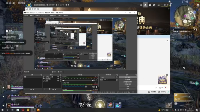The height and width of the screenshot is (112, 200).
Task: Click the yellow house logo in streaming app
Action: pyautogui.click(x=29, y=5)
